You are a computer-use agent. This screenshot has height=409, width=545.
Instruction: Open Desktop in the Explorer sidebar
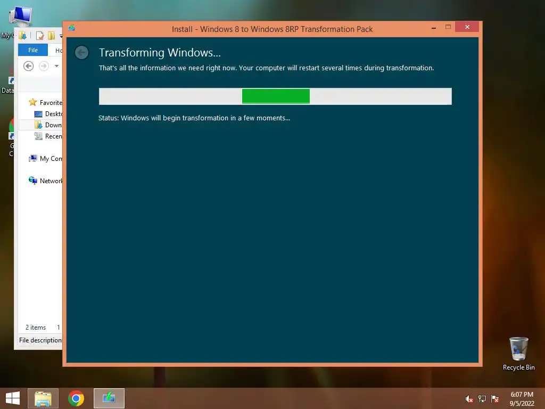coord(48,114)
